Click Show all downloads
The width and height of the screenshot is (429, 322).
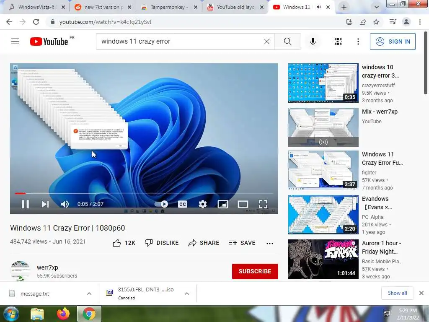point(397,293)
